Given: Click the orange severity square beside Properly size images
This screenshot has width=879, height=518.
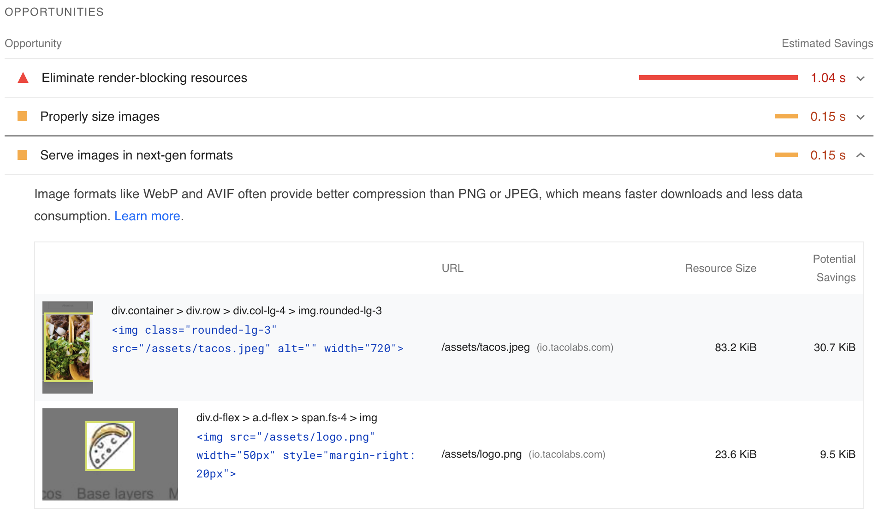Looking at the screenshot, I should tap(22, 116).
